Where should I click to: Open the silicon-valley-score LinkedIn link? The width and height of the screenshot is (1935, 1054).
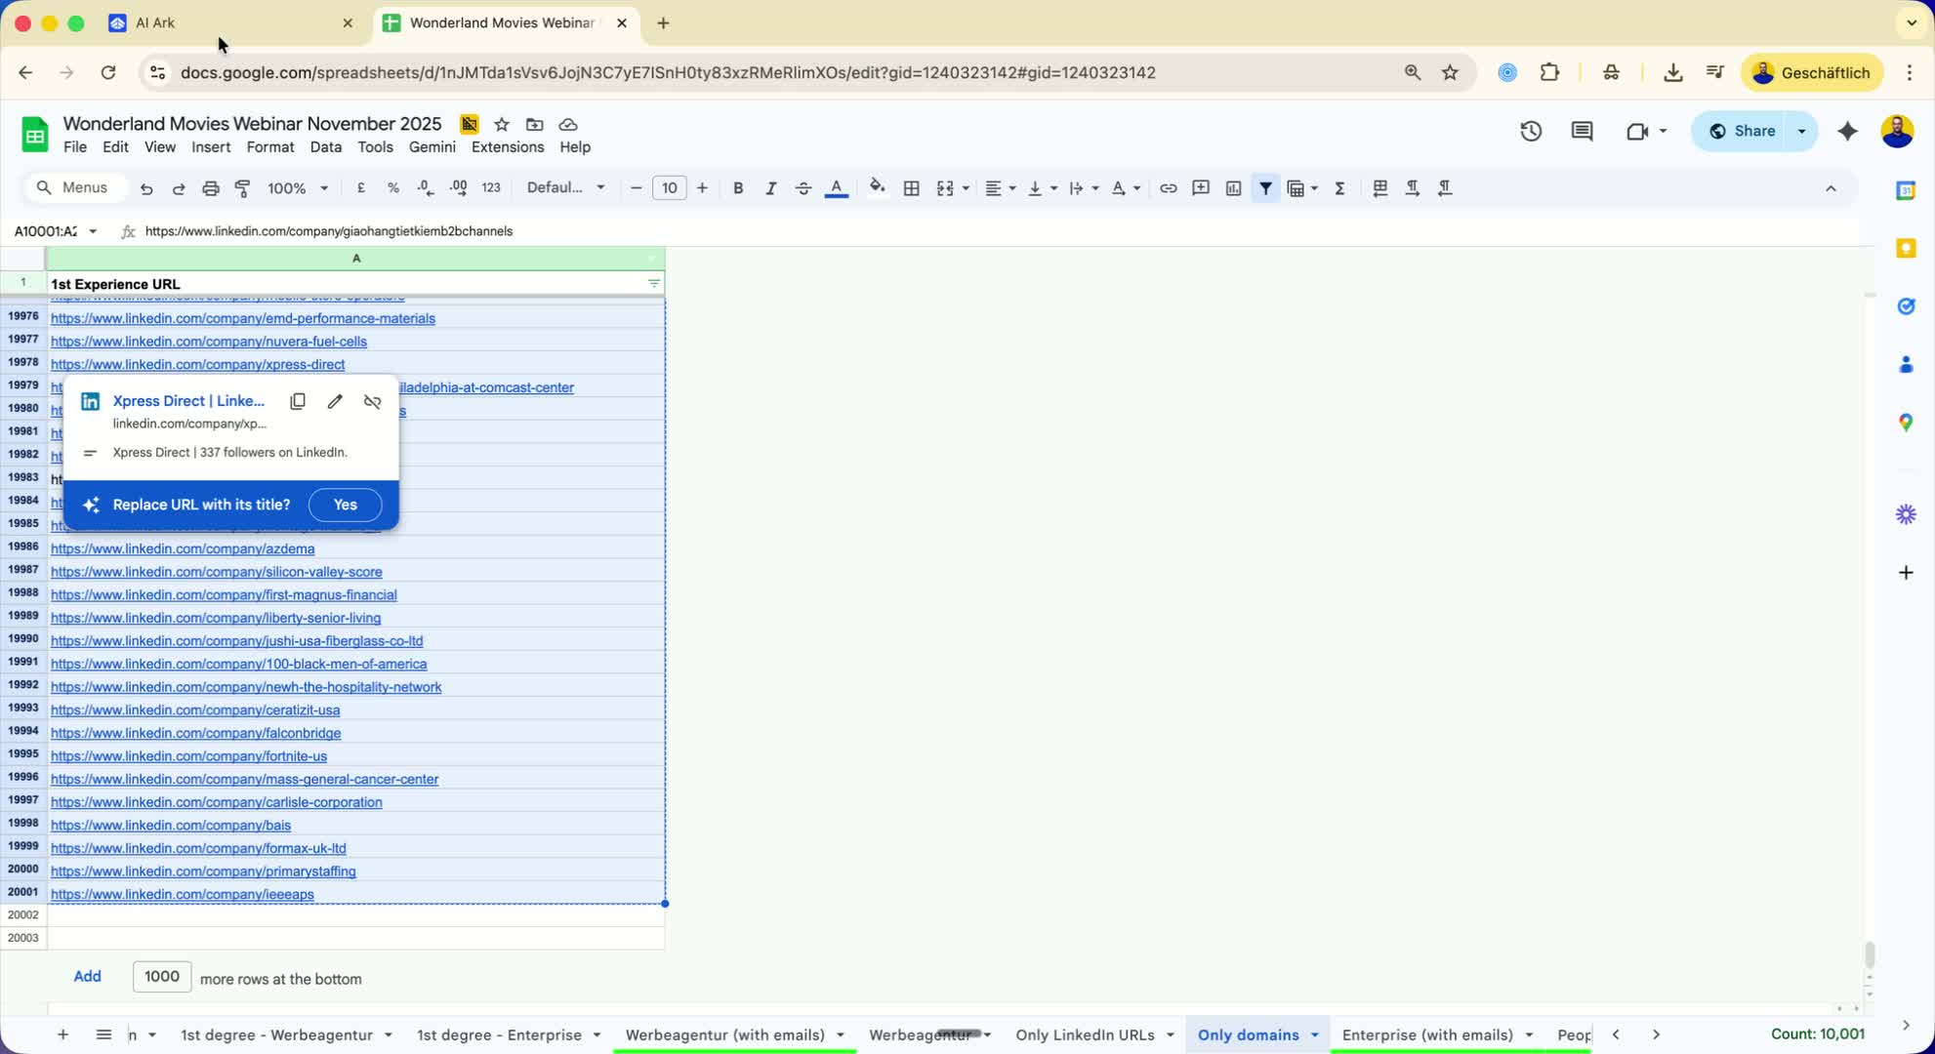[216, 572]
